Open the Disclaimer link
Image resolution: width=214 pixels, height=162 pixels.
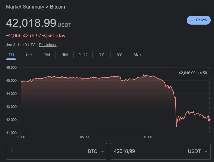pyautogui.click(x=48, y=45)
